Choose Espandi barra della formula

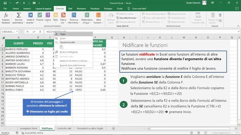pos(73,65)
